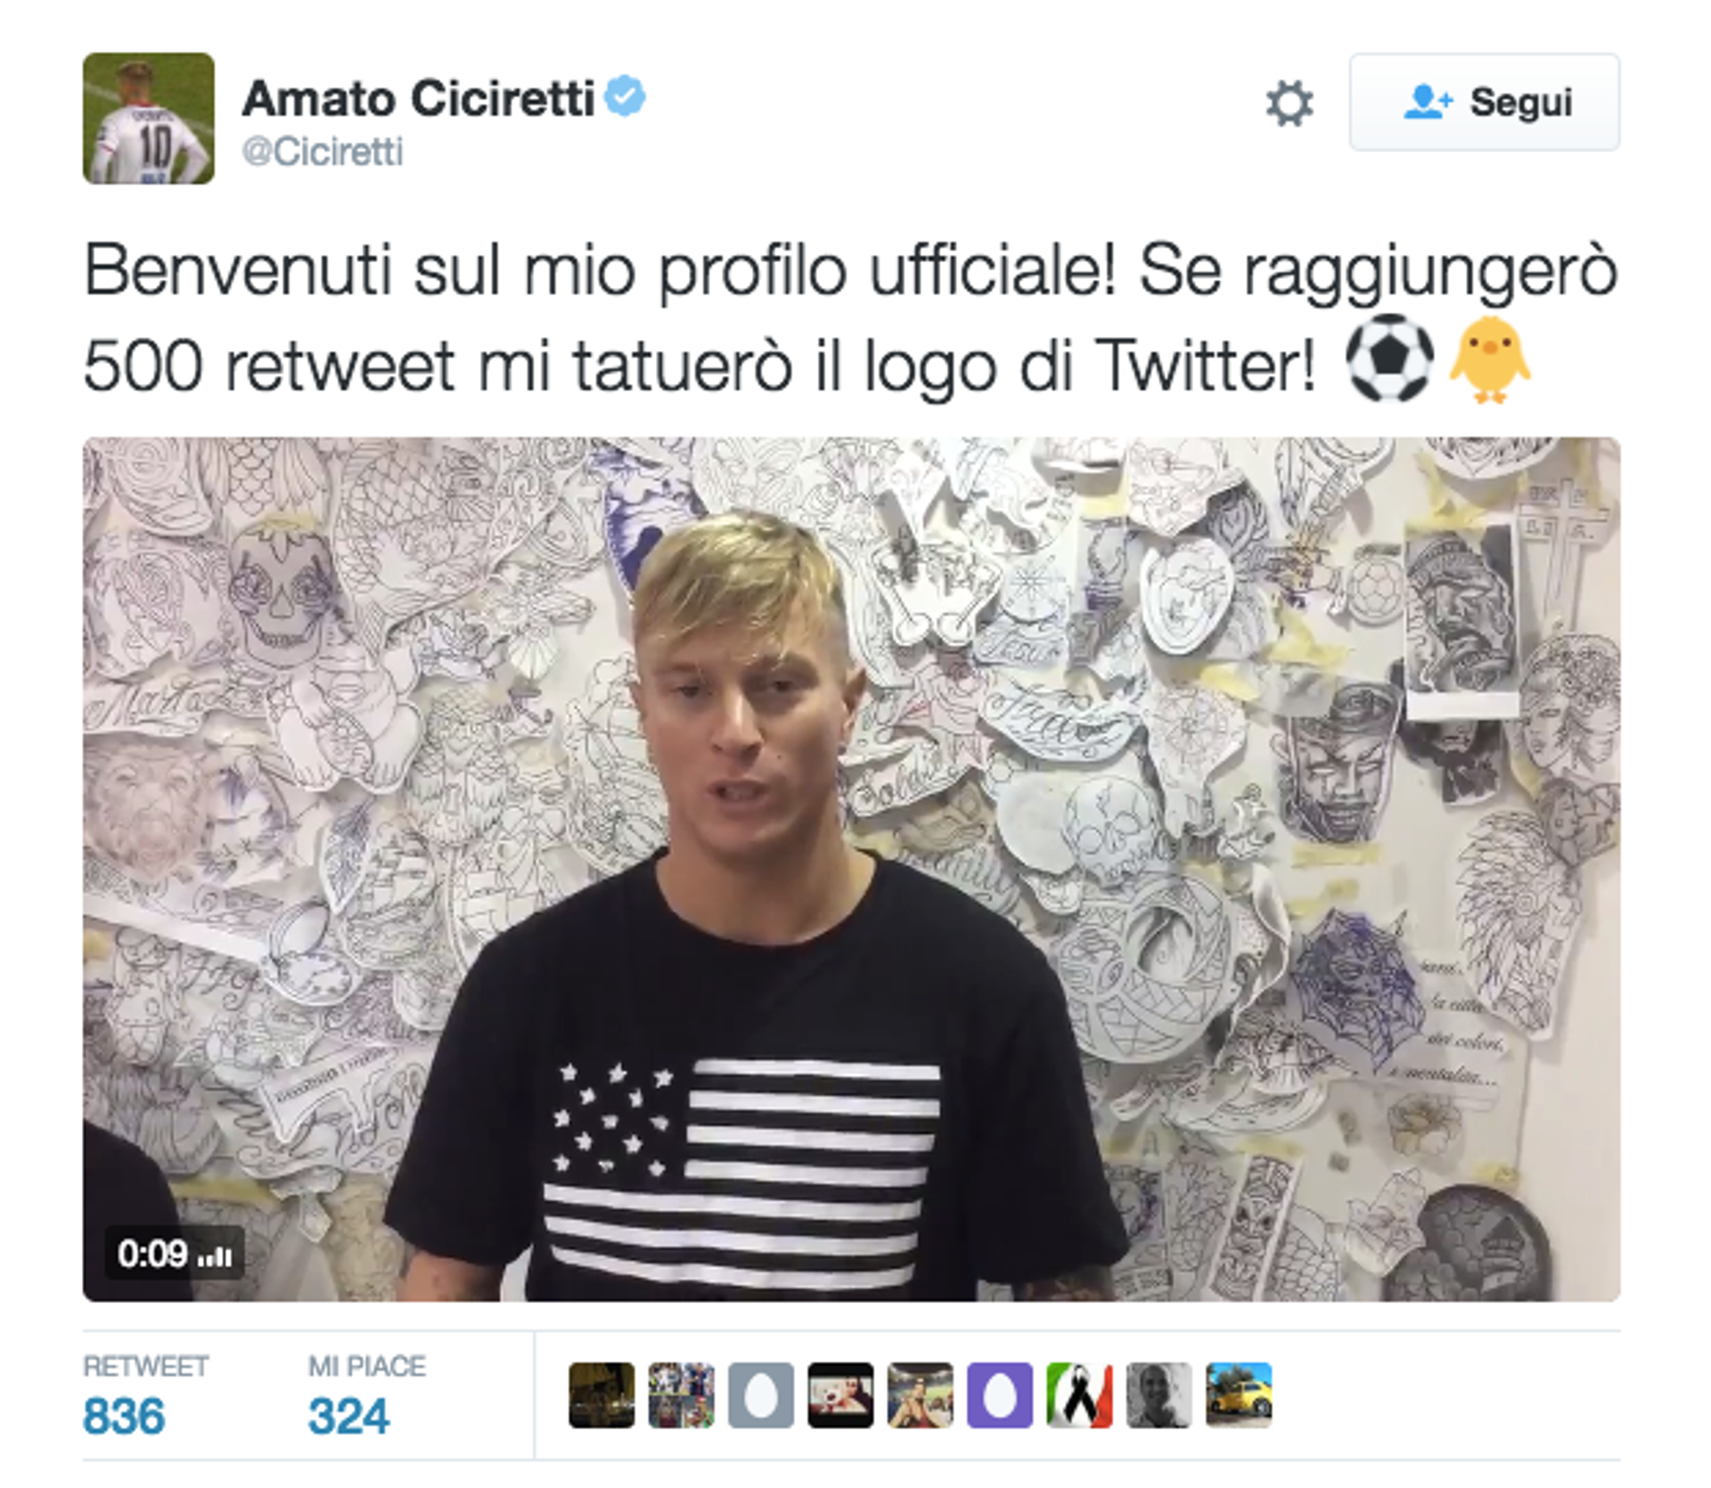The width and height of the screenshot is (1711, 1488).
Task: Click the 0:09 video duration badge
Action: (x=174, y=1254)
